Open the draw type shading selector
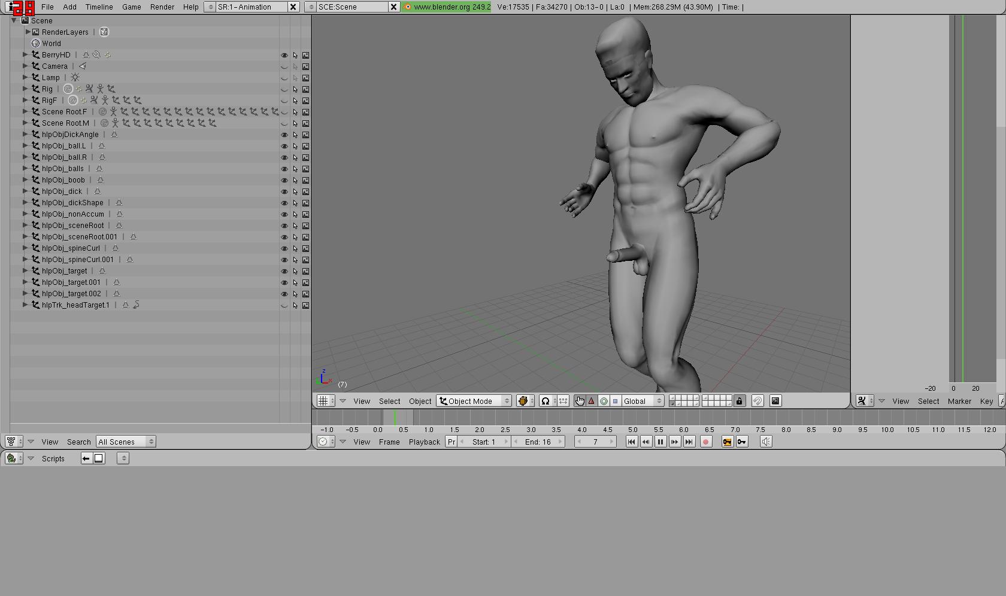The height and width of the screenshot is (596, 1006). tap(525, 401)
